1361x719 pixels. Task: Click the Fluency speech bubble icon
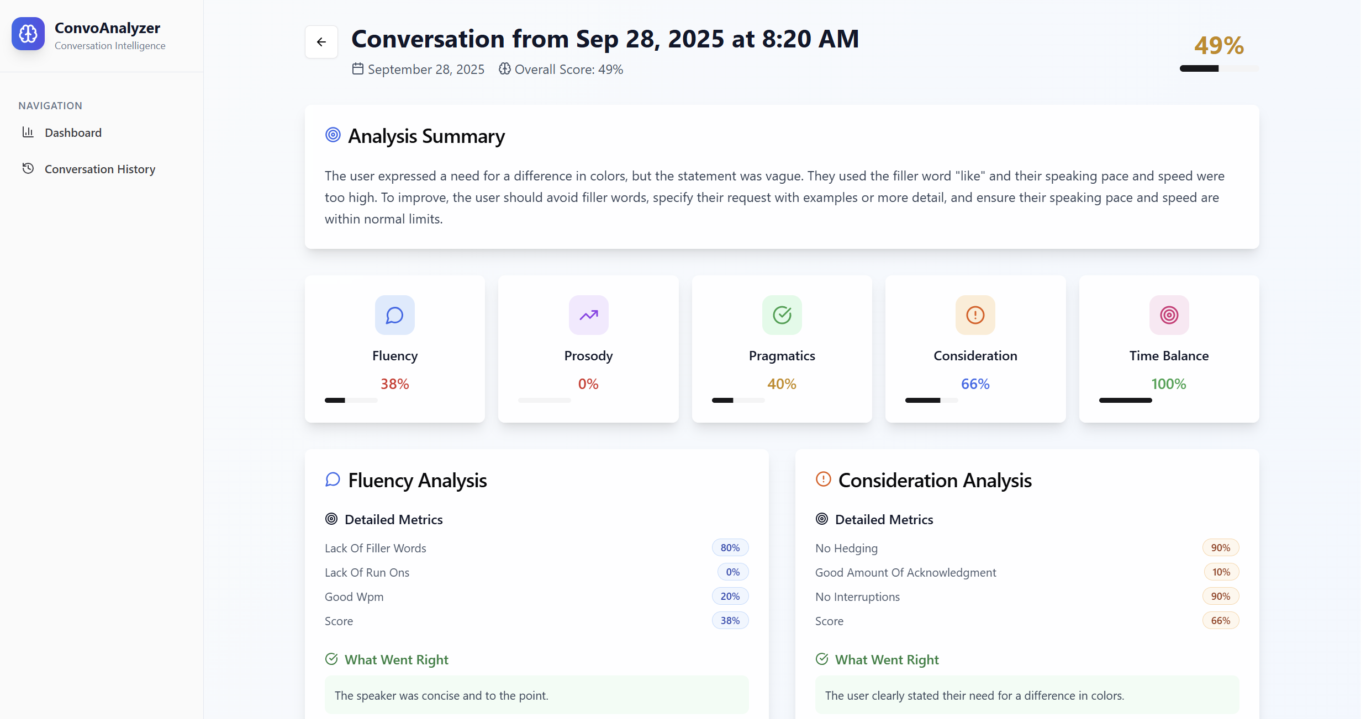tap(394, 315)
